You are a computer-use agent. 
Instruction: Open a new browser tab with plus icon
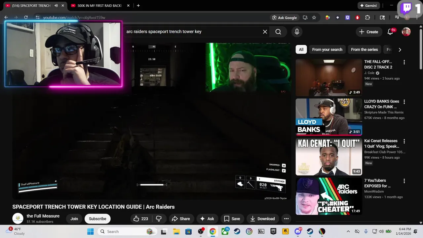pos(138,6)
